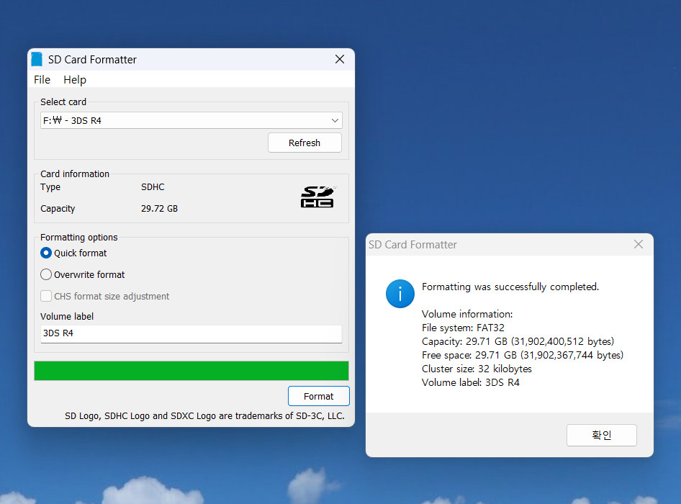The width and height of the screenshot is (681, 504).
Task: Click the SDHC card type value
Action: (x=153, y=186)
